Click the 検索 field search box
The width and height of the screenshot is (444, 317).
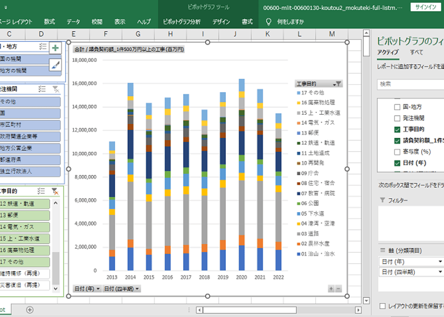410,85
